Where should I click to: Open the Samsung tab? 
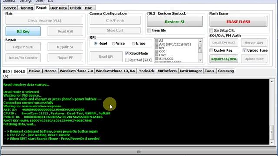(x=226, y=71)
